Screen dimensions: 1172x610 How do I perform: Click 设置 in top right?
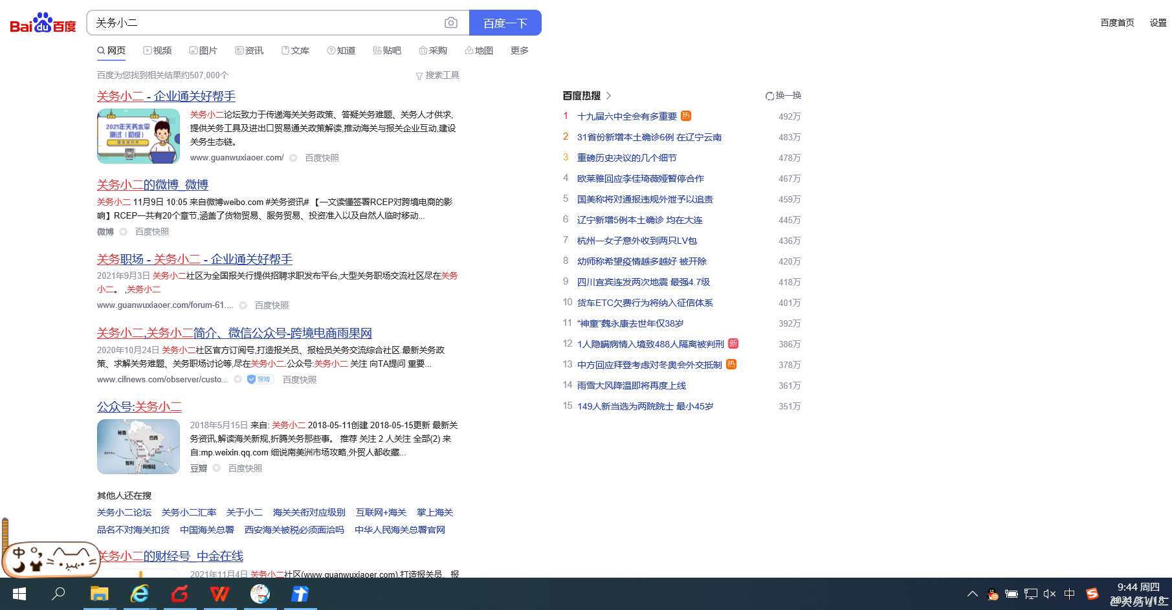point(1158,23)
